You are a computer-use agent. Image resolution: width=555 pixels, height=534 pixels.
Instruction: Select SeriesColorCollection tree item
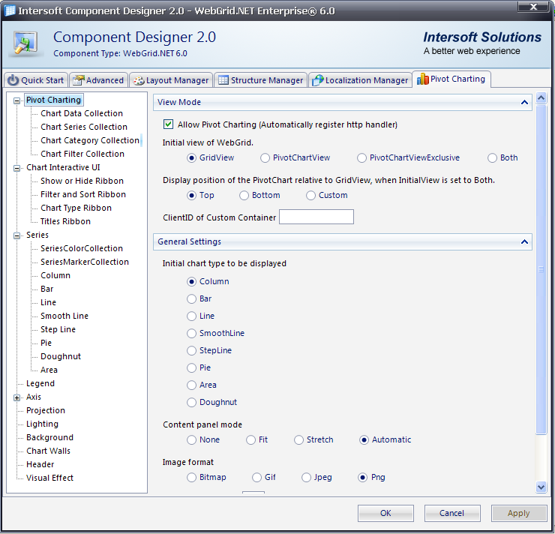point(82,248)
